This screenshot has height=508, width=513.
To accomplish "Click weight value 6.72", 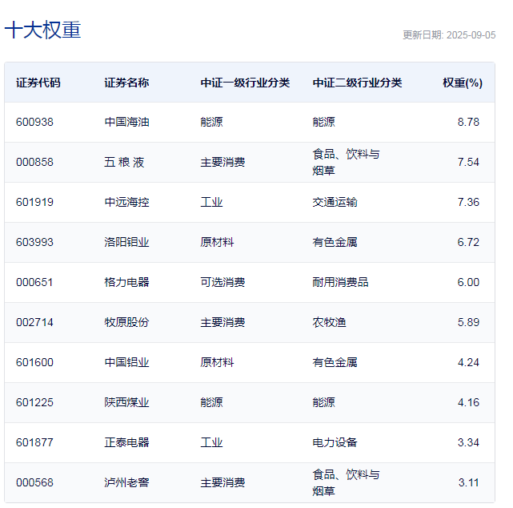I will pyautogui.click(x=468, y=242).
